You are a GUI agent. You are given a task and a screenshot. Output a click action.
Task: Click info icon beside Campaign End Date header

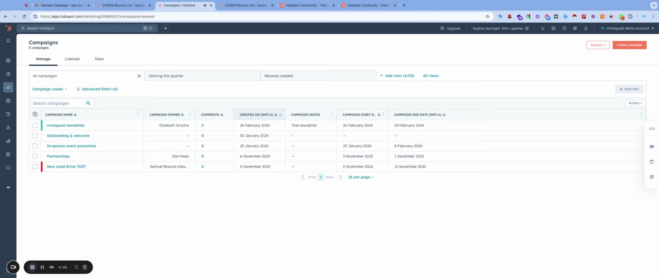[444, 115]
